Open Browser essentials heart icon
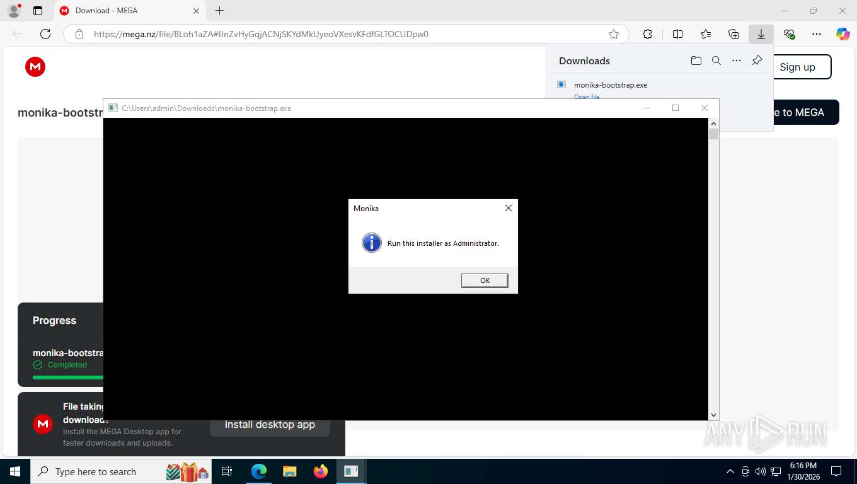Viewport: 857px width, 484px height. 789,34
